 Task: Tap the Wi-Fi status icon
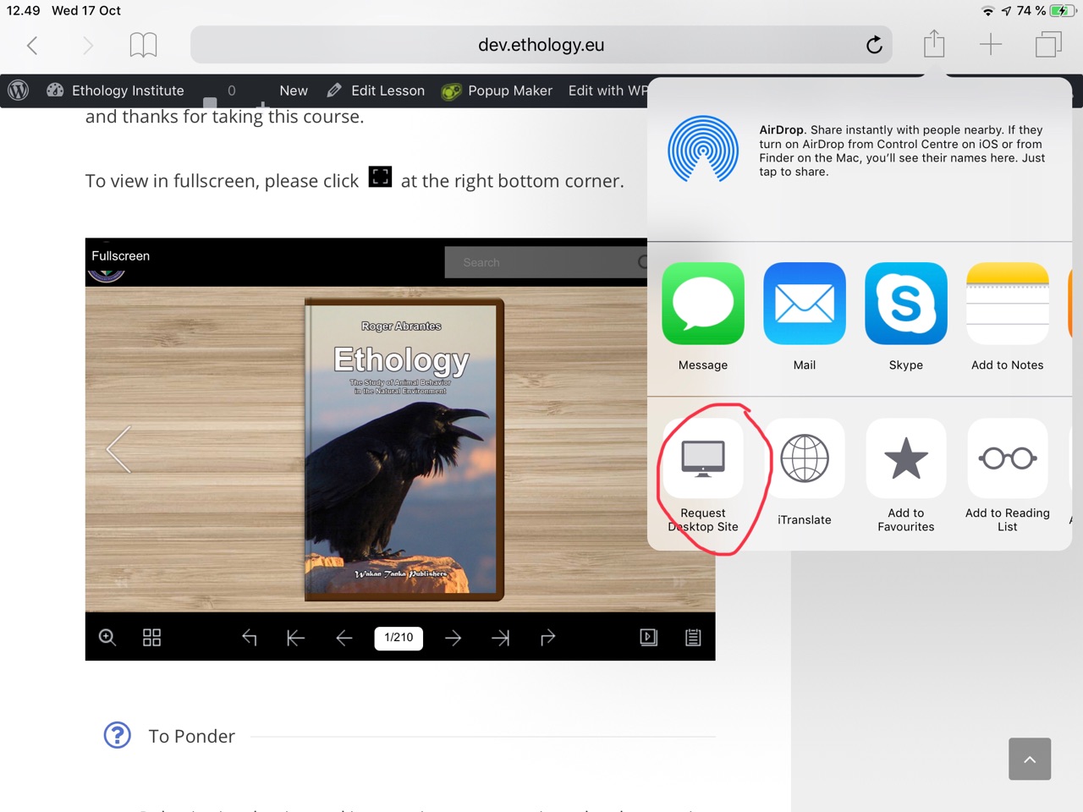point(987,10)
